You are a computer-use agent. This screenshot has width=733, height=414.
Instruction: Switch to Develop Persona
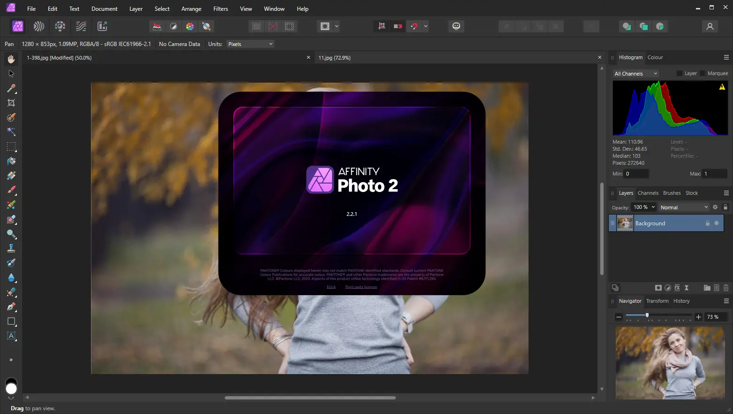pos(60,26)
